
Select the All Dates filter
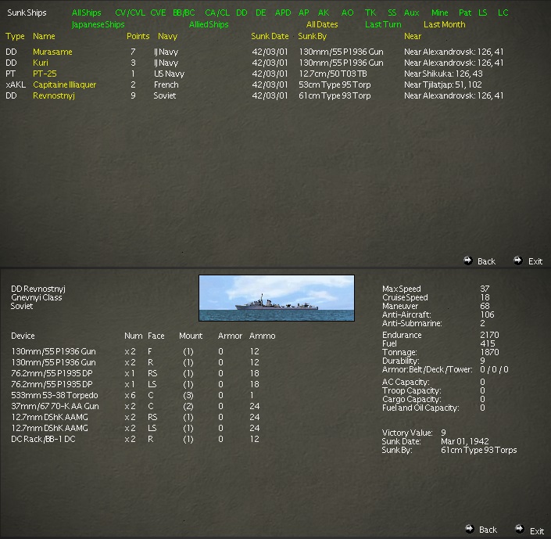point(322,24)
